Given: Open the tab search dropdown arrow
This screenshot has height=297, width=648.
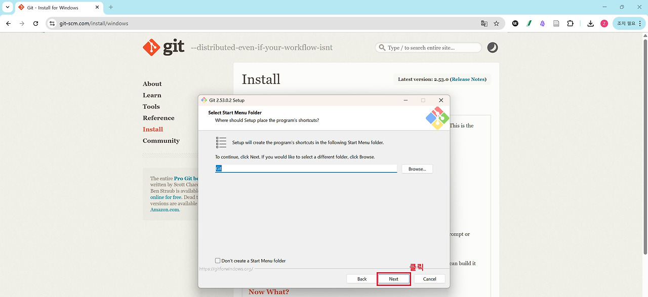Looking at the screenshot, I should coord(7,7).
